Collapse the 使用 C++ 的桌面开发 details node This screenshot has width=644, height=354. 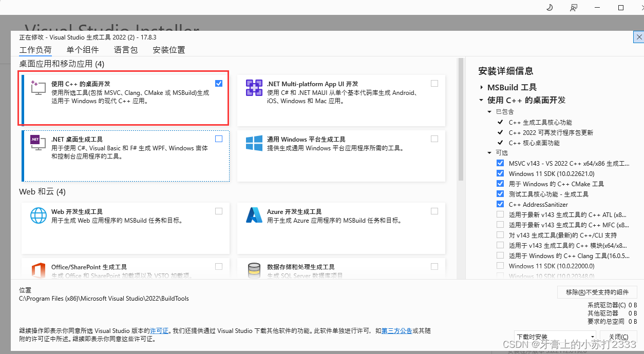482,100
